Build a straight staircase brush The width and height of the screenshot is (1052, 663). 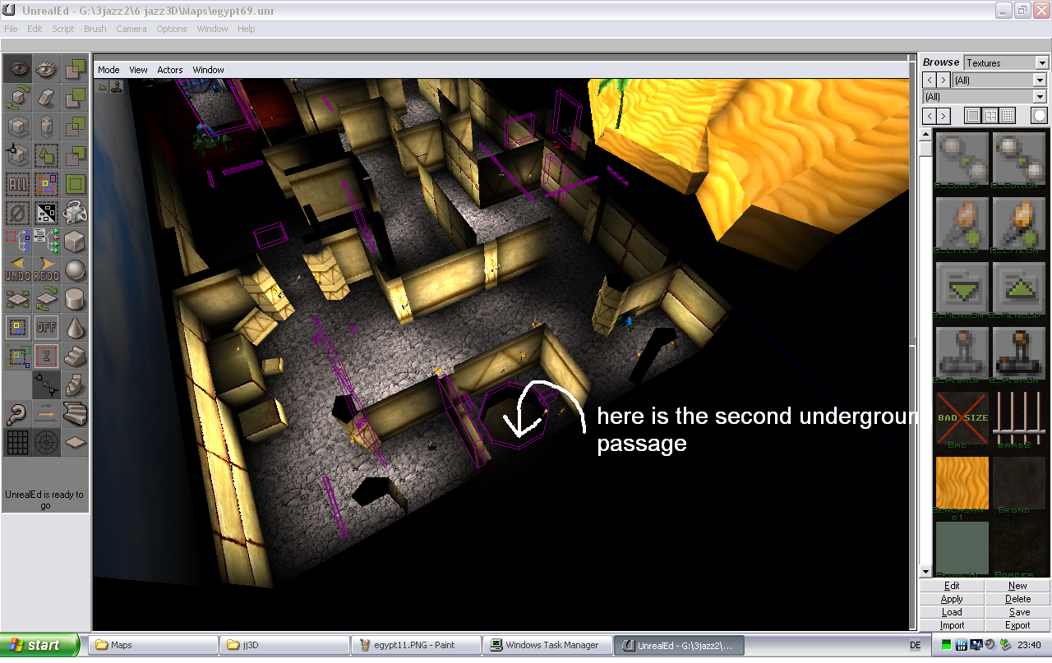(76, 356)
